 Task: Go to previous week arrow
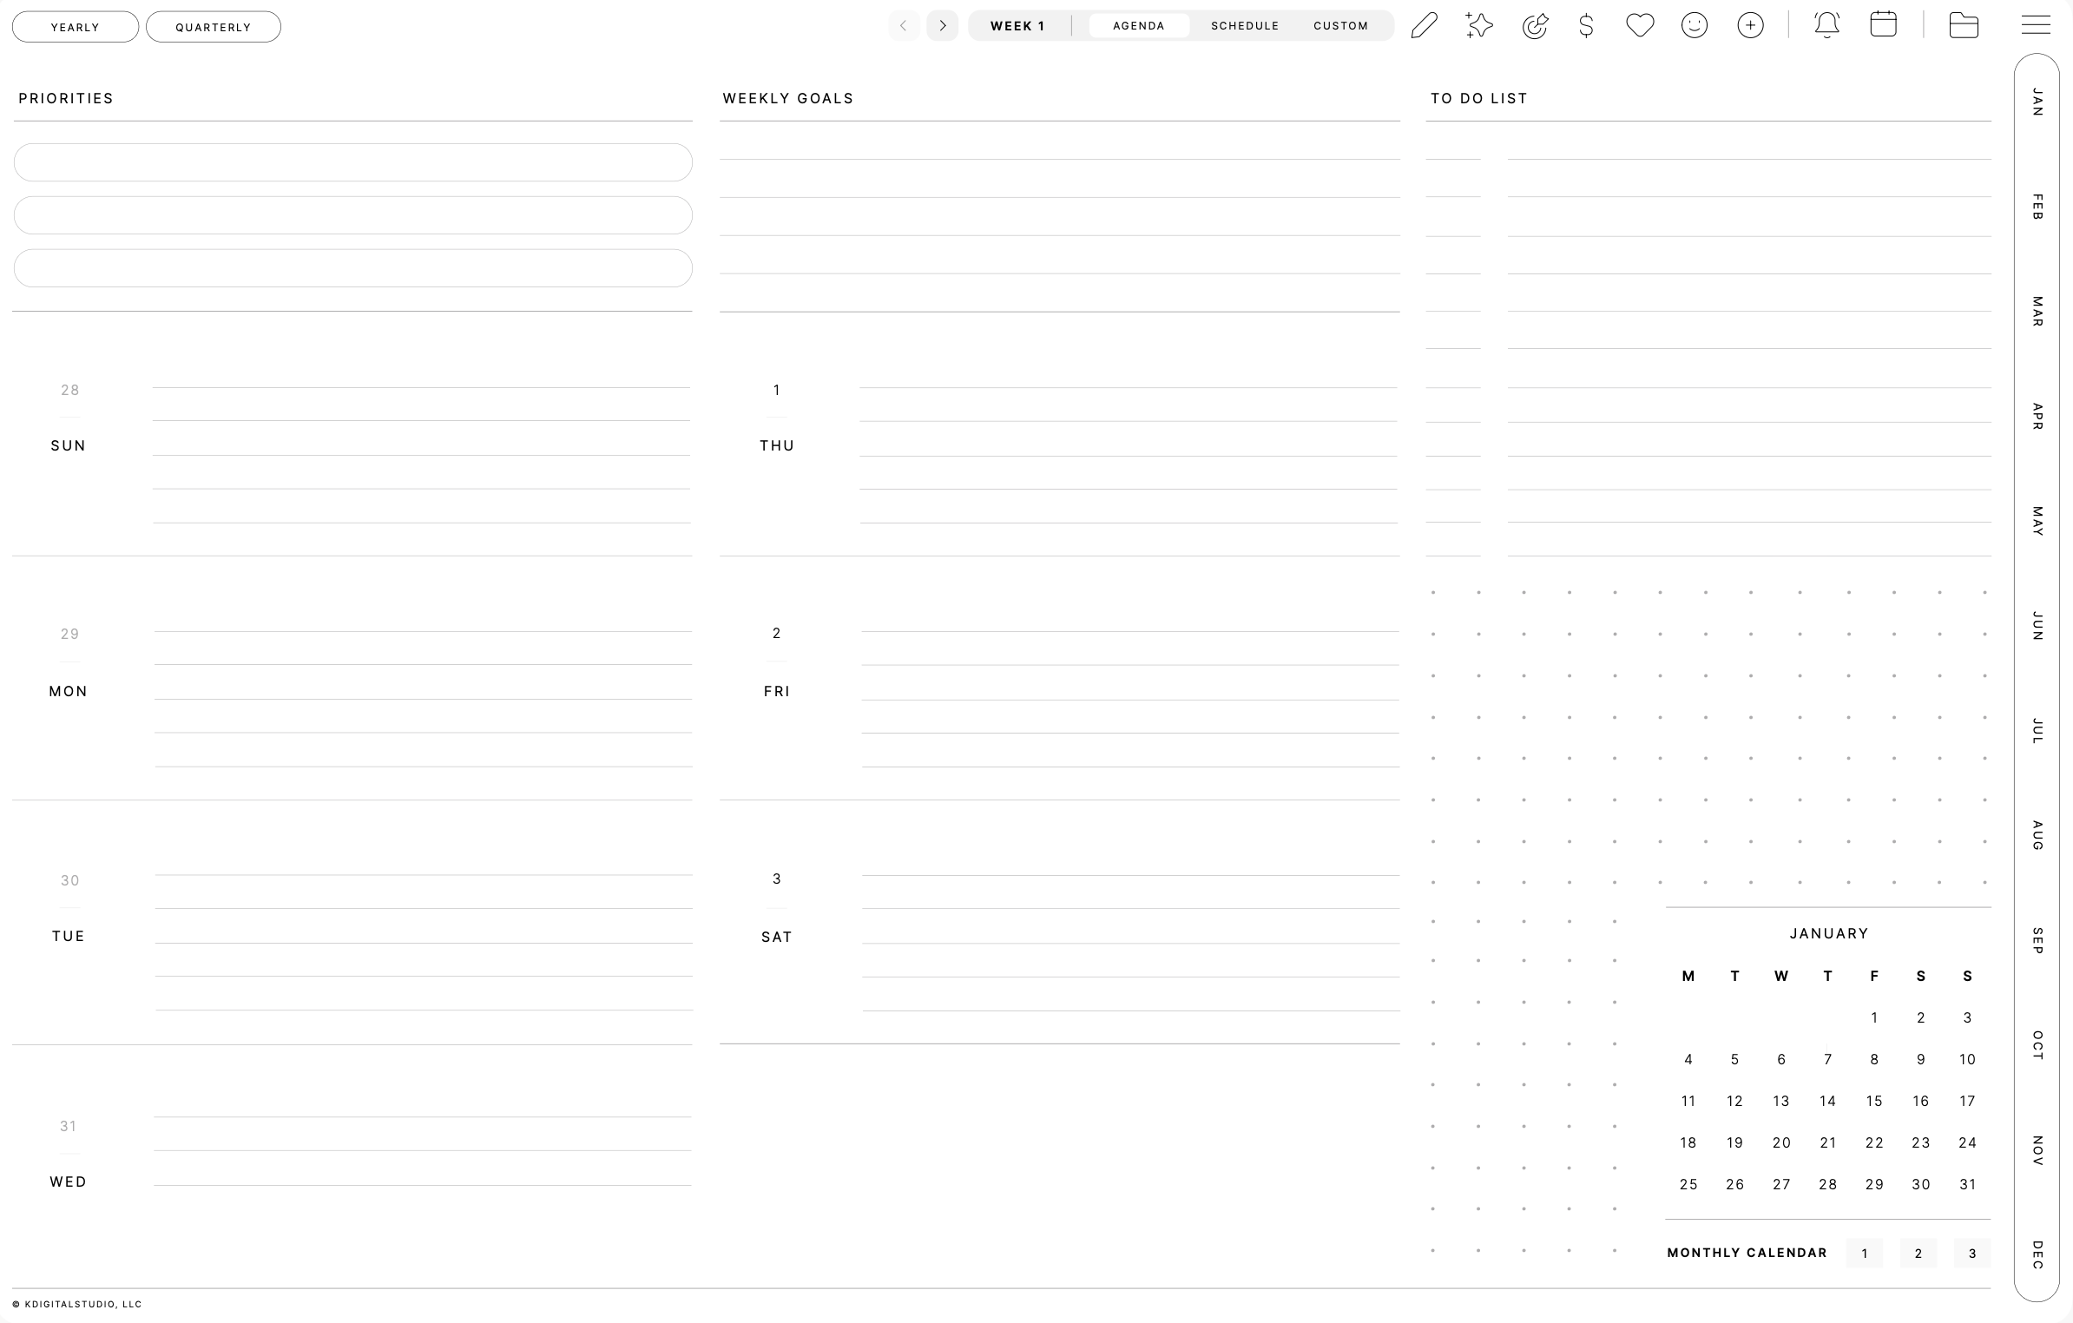tap(904, 26)
